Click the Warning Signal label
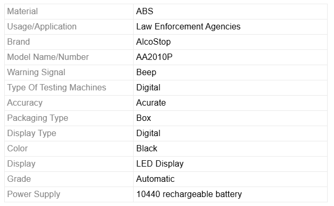Screen dimensions: 334x206 pyautogui.click(x=36, y=73)
